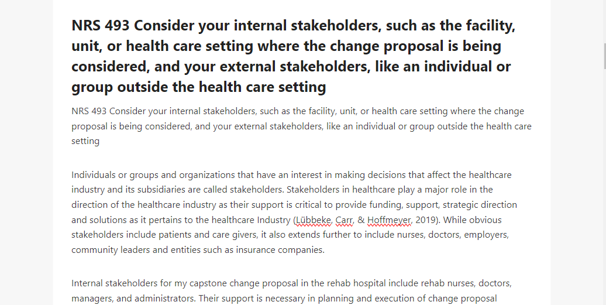Click the word 'considered,' in the bold heading
The height and width of the screenshot is (305, 606).
[x=111, y=67]
